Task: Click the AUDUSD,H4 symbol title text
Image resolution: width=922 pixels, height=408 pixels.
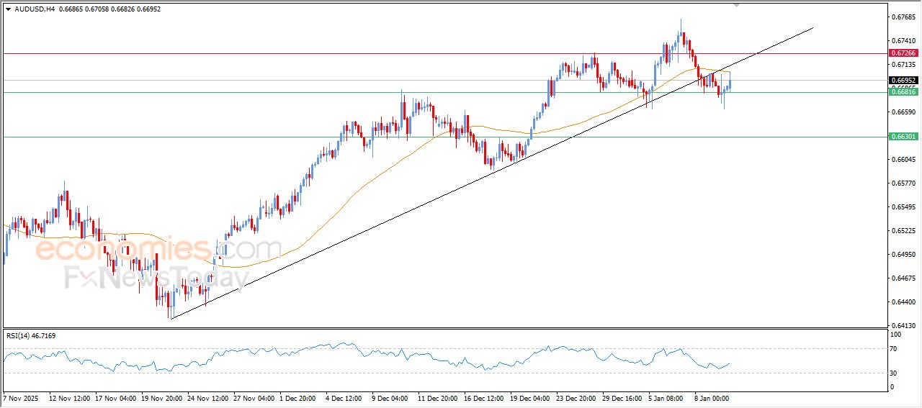Action: (35, 9)
